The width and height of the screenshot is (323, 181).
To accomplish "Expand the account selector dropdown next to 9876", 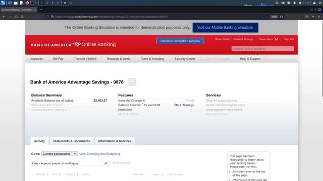I will (x=132, y=82).
